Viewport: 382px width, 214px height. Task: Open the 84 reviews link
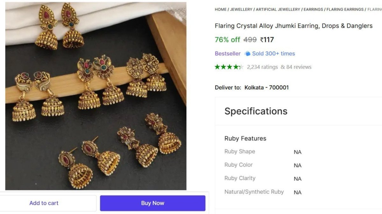[298, 67]
